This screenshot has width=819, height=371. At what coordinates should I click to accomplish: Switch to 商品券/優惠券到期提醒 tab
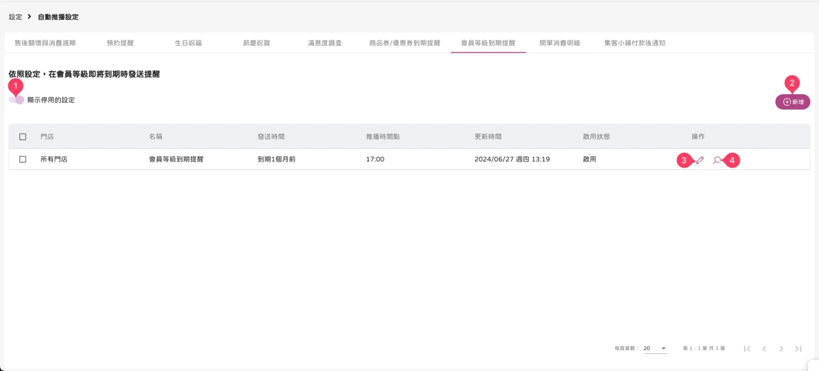[405, 43]
